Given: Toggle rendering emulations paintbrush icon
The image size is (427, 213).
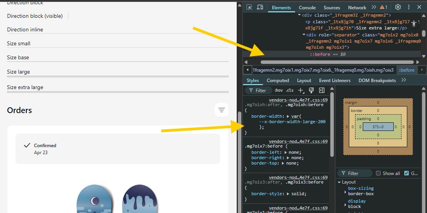Looking at the screenshot, I should 311,90.
